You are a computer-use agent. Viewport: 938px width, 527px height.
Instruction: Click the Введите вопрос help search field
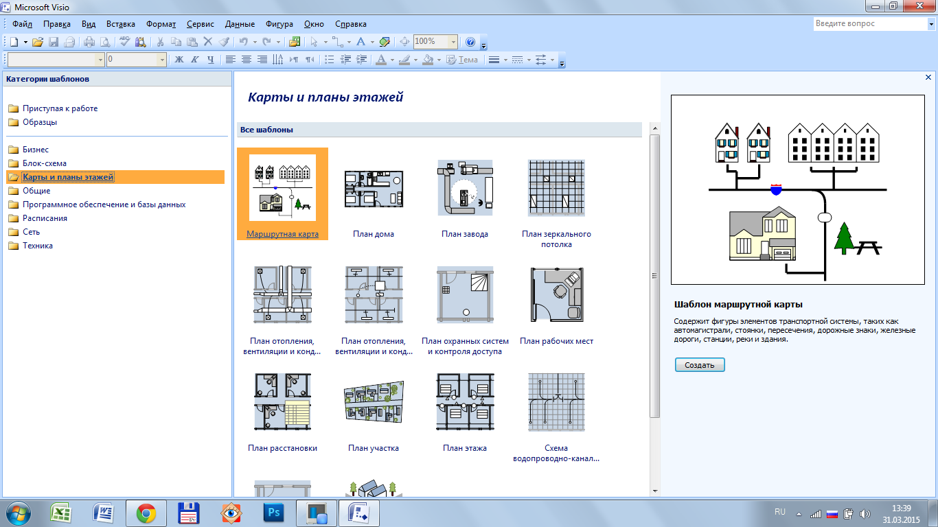pos(870,23)
